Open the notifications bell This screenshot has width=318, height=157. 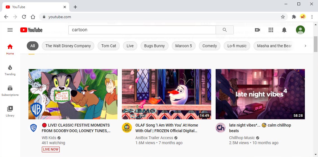(284, 30)
